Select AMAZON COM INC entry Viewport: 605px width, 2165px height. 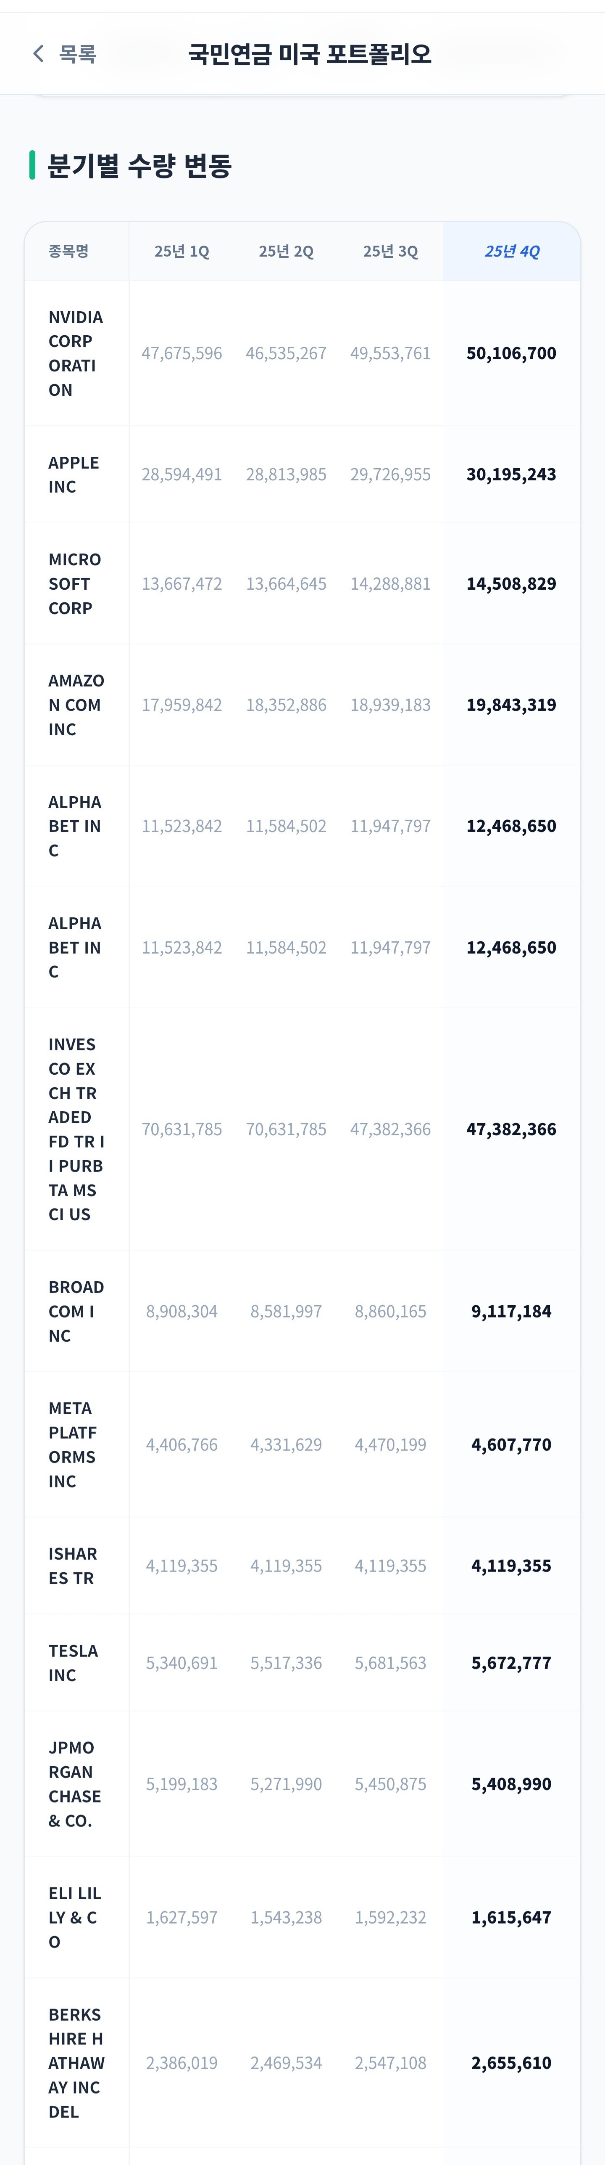tap(303, 704)
